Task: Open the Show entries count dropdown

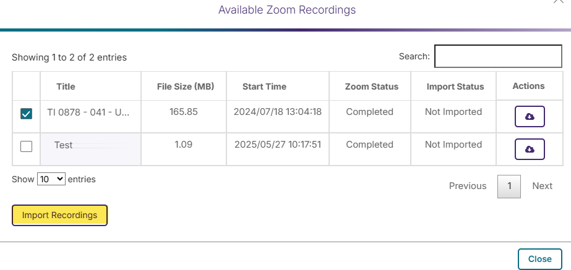Action: (51, 179)
